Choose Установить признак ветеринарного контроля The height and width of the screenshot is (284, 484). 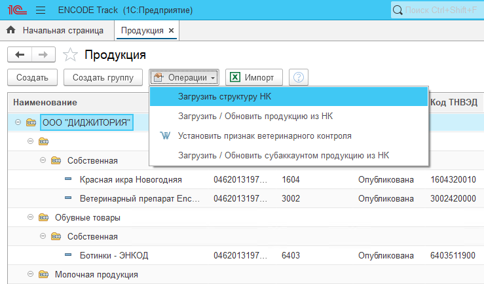[265, 136]
